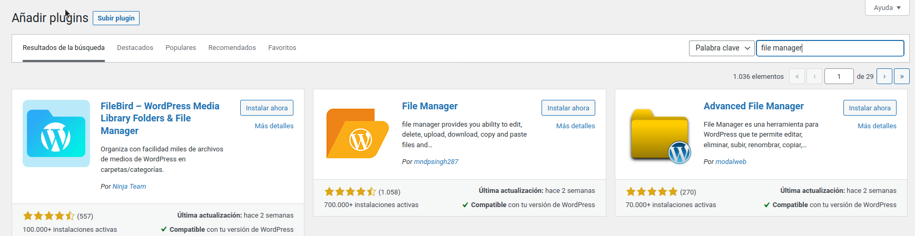Viewport: 915px width, 236px height.
Task: Visit author mndpsingh287 link
Action: tap(436, 162)
